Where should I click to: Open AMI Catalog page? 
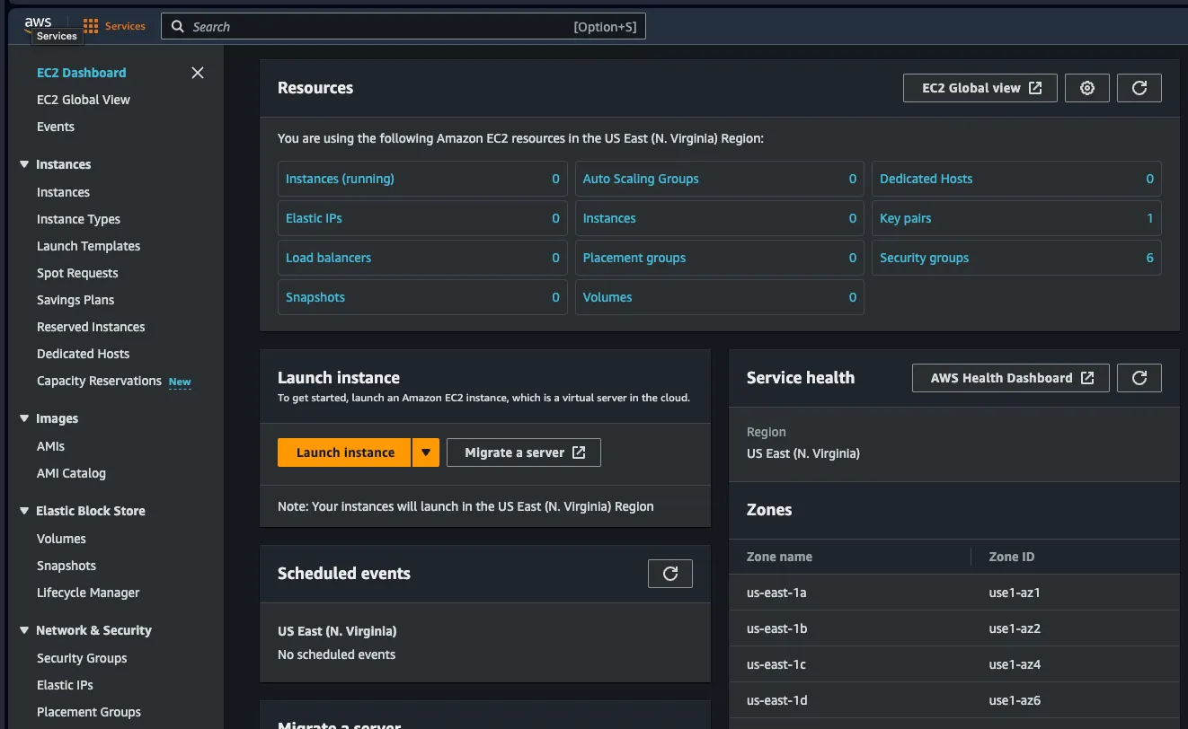tap(71, 473)
